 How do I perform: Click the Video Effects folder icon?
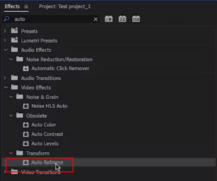pos(15,87)
